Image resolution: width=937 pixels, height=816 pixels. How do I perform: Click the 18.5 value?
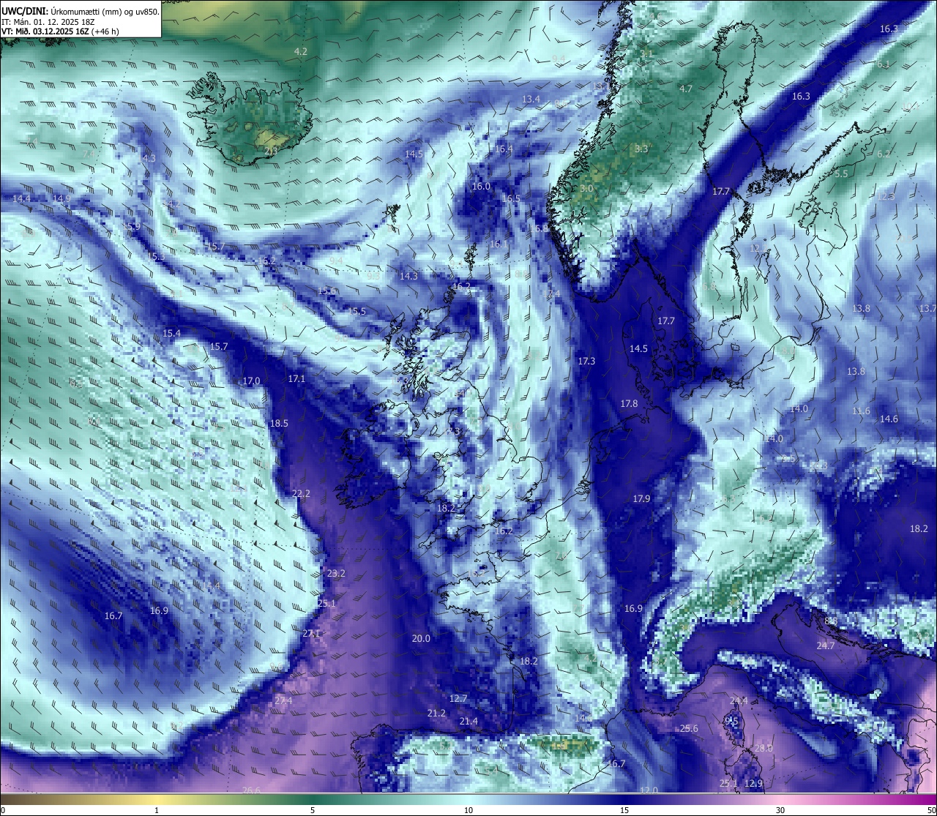[279, 423]
